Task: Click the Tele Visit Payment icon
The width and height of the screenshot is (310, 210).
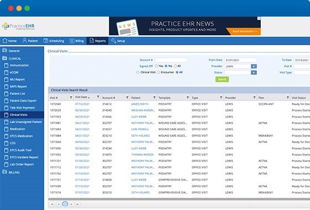Action: [6, 108]
